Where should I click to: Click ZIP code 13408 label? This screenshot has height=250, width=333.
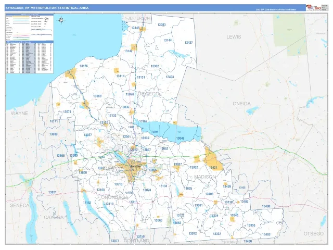tap(209, 194)
